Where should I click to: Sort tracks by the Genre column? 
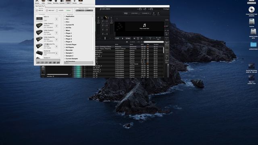pyautogui.click(x=131, y=44)
